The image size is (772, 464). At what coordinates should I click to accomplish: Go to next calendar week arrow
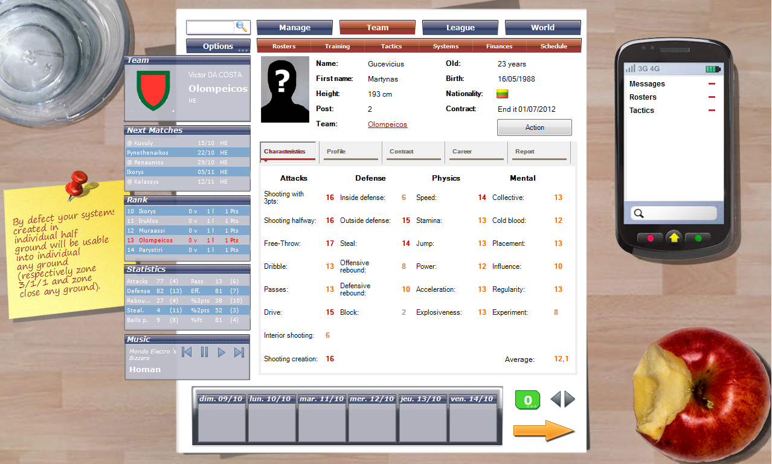(570, 399)
